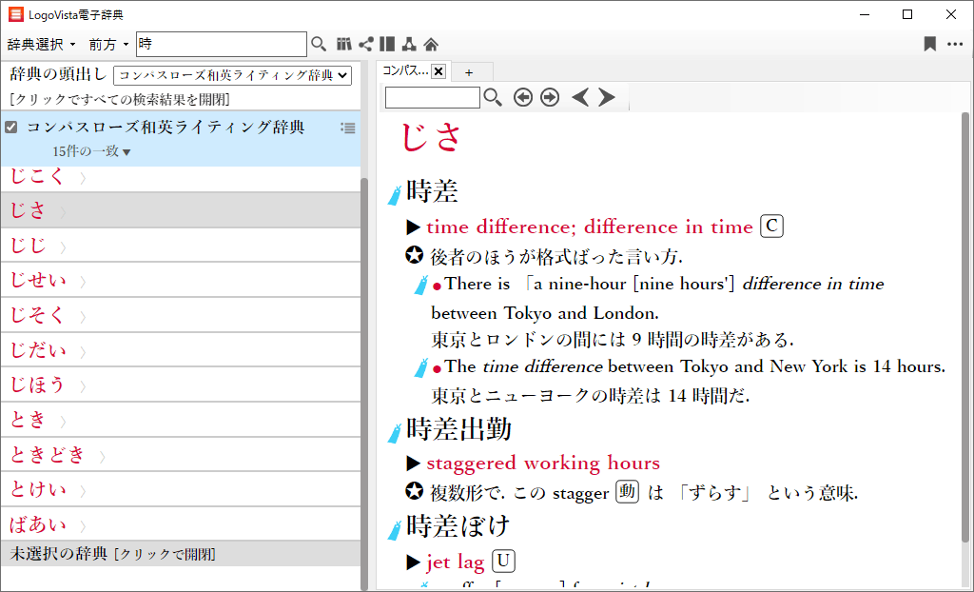Maximize the LogoVista window
This screenshot has height=592, width=974.
tap(907, 14)
